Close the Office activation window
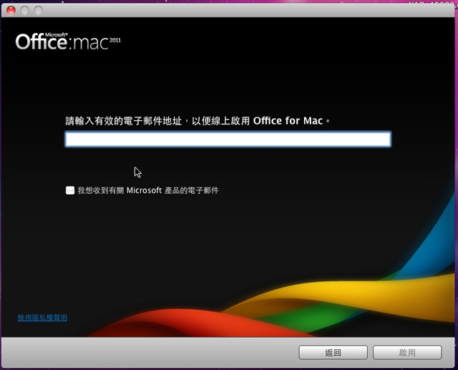Screen dimensions: 458x370 coord(11,11)
